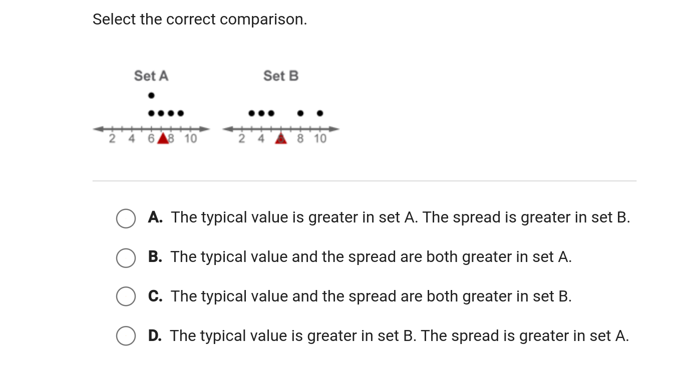Click the 'Select the correct comparison' prompt
The image size is (684, 384).
point(200,19)
